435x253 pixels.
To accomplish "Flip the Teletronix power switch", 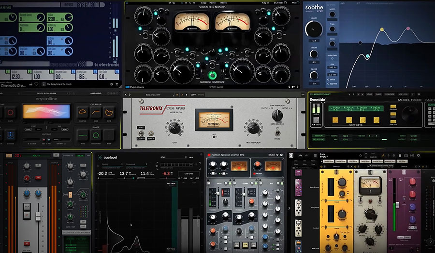I will pos(277,133).
